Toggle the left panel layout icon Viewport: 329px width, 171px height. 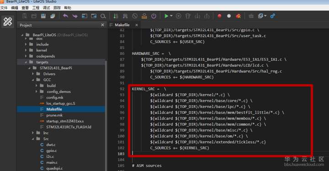pyautogui.click(x=85, y=16)
